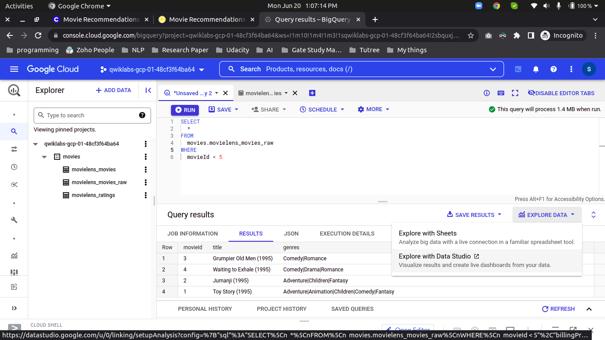
Task: Show keyboard shortcuts icon
Action: tap(501, 93)
